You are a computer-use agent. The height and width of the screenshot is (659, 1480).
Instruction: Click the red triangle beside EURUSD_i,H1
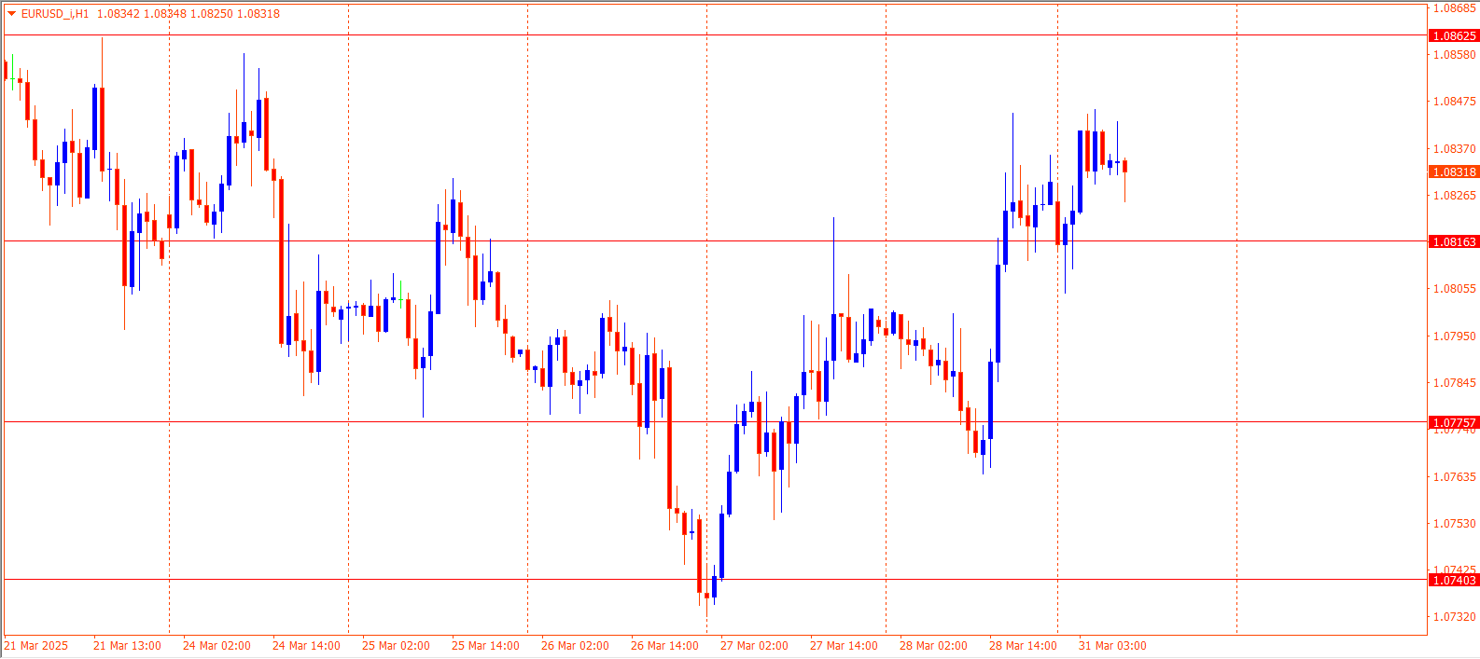pos(11,13)
